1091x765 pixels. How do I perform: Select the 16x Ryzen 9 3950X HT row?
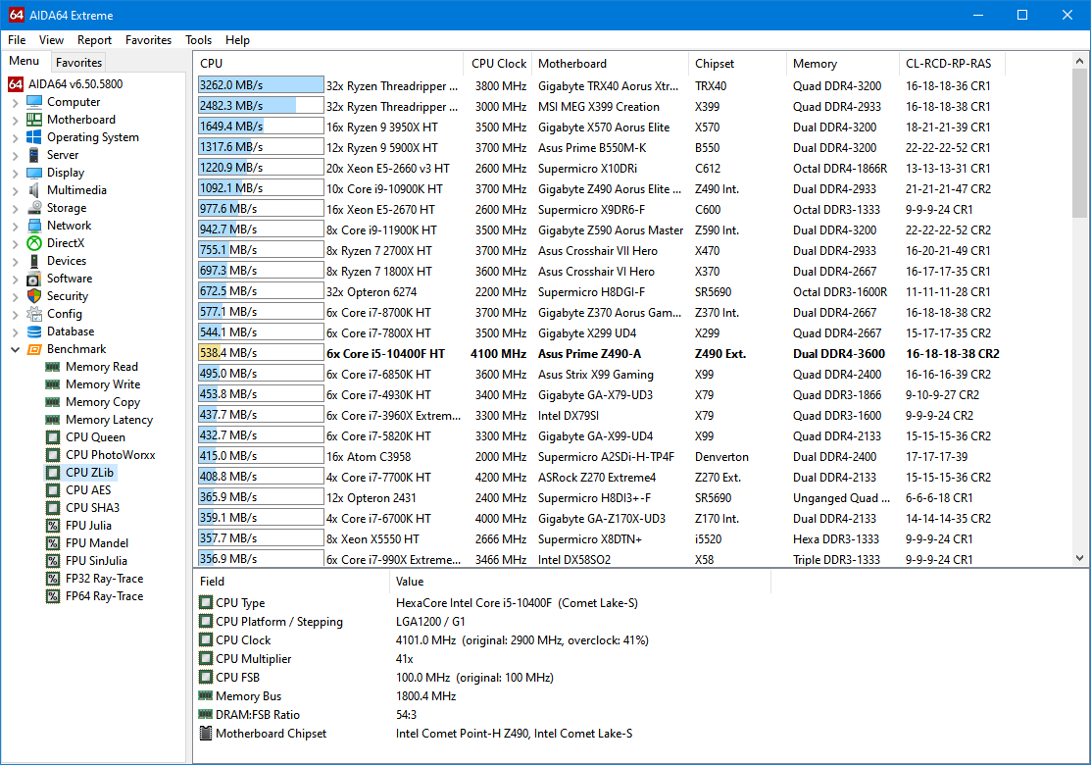click(598, 127)
